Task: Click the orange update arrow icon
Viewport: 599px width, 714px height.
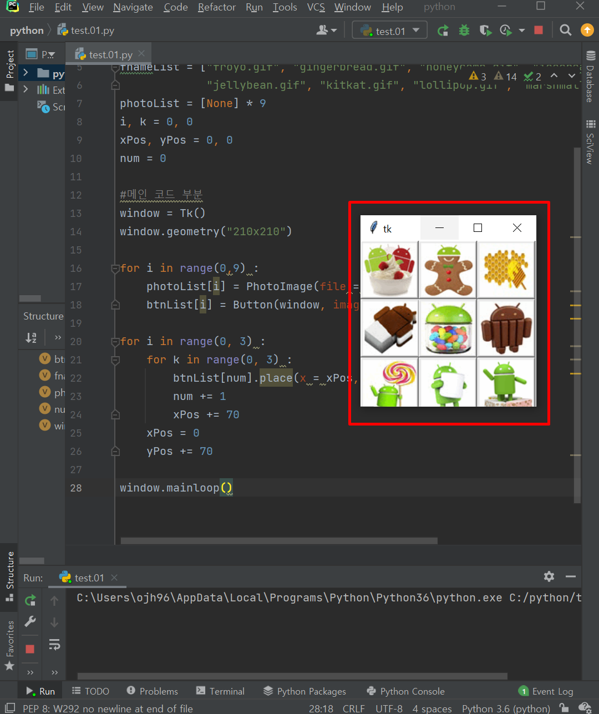Action: (587, 31)
